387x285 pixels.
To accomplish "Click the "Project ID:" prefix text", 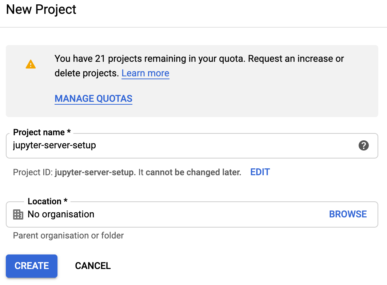I will click(33, 172).
